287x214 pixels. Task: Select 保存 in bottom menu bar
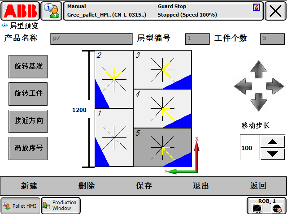click(144, 186)
